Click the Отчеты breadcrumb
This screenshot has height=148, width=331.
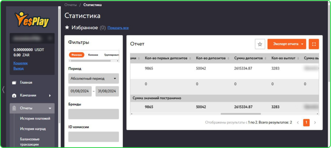pos(71,5)
